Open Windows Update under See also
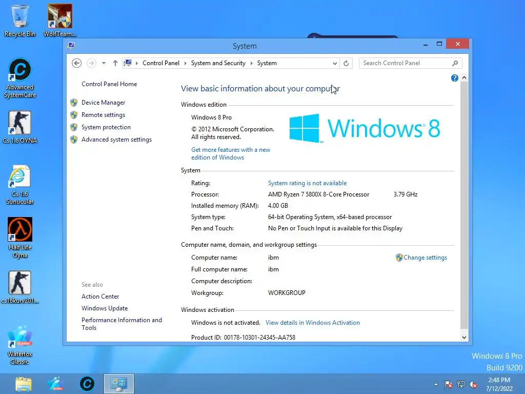Image resolution: width=525 pixels, height=394 pixels. [x=105, y=308]
